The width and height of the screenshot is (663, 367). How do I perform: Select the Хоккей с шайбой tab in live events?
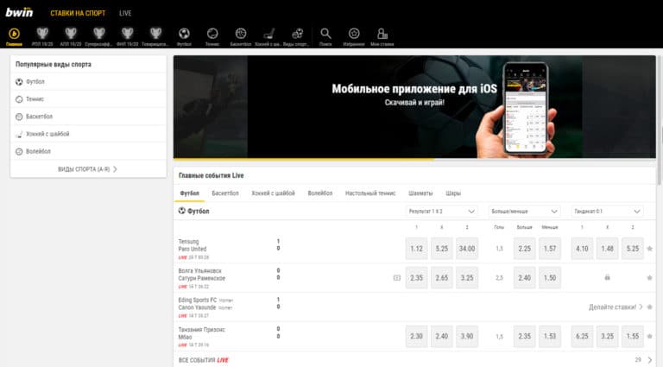[x=273, y=193]
